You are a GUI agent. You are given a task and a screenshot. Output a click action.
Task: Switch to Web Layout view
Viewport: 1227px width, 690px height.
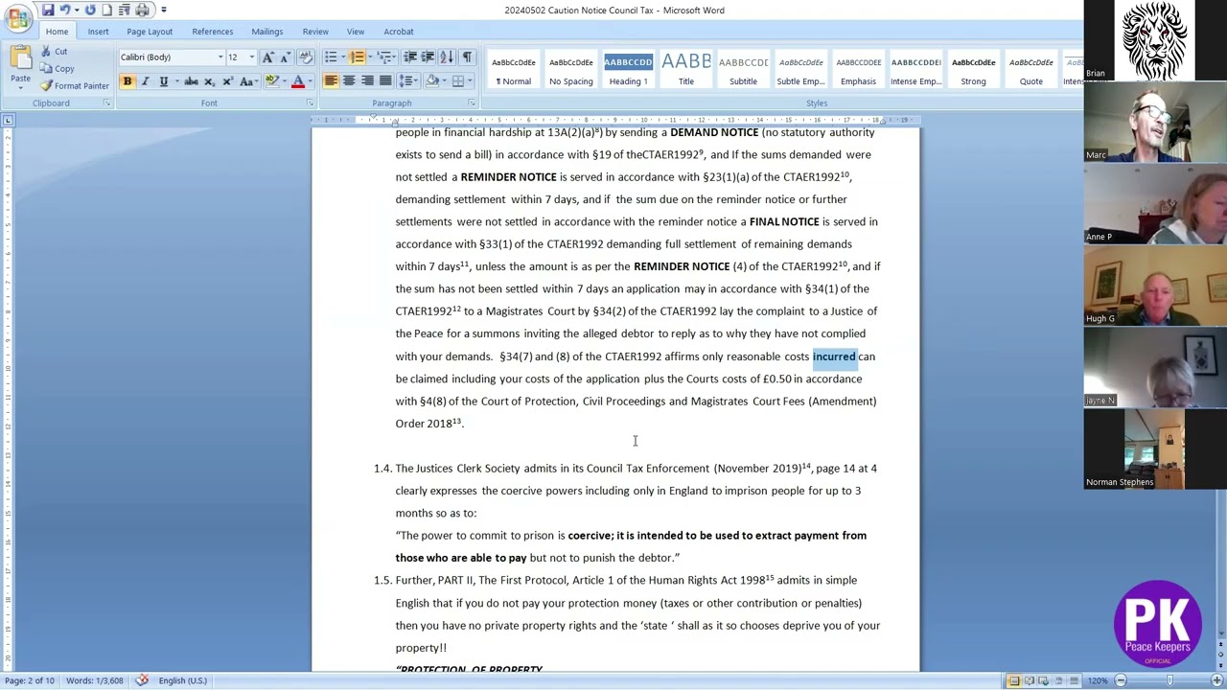(1045, 680)
